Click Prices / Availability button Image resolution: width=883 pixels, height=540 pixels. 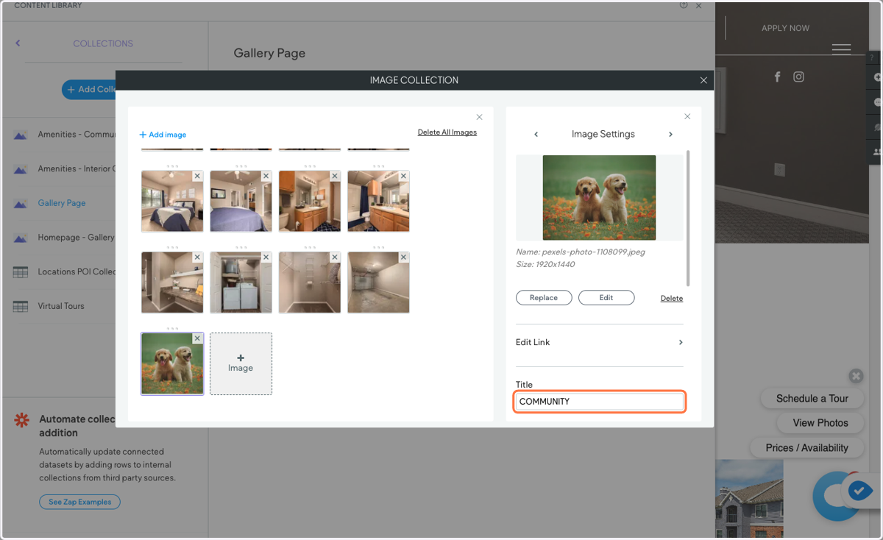(806, 447)
